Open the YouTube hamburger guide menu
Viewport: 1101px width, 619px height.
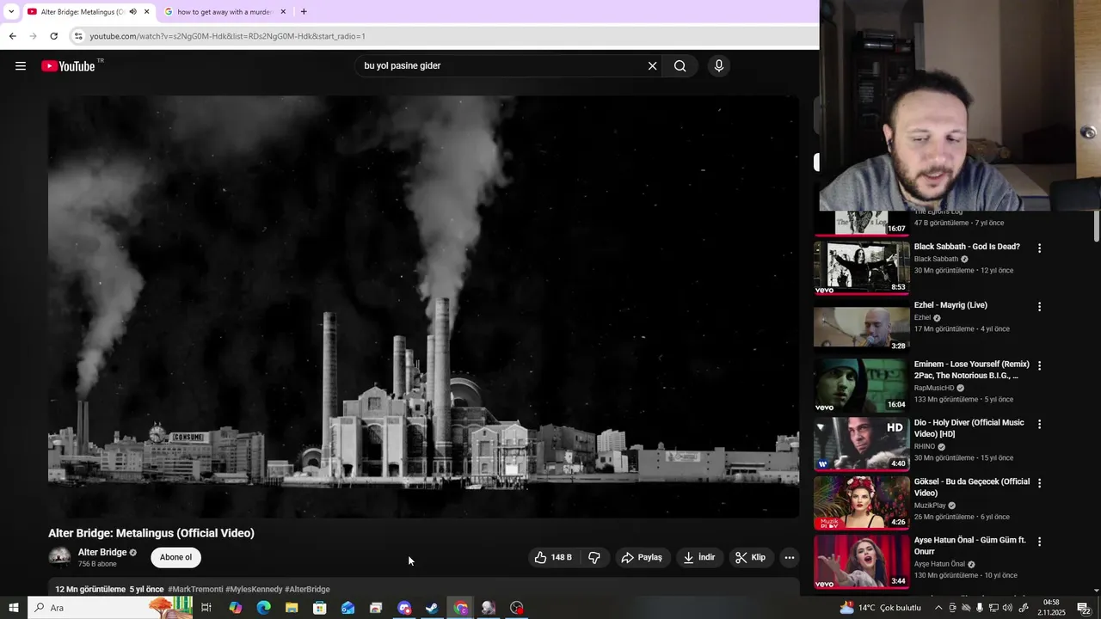click(x=21, y=66)
